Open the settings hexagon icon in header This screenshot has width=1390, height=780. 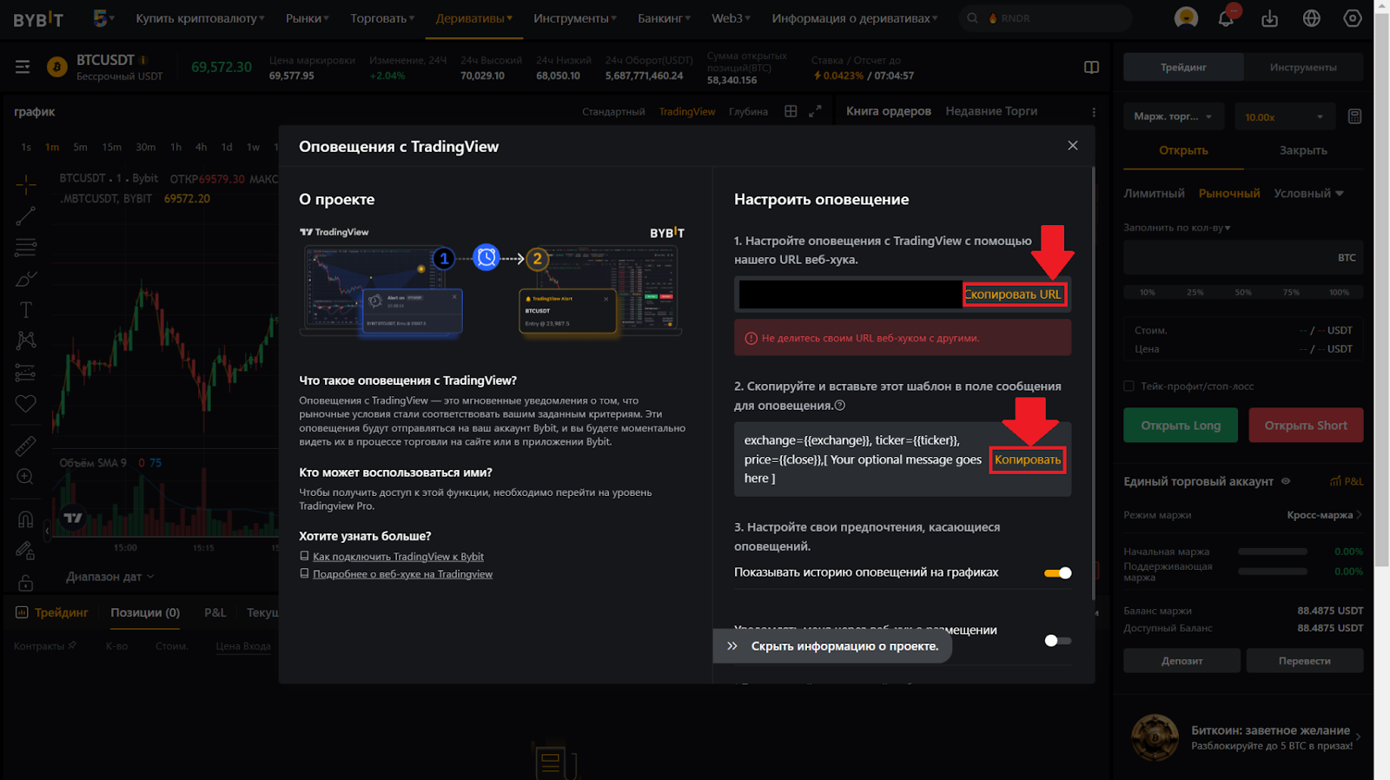click(1353, 18)
